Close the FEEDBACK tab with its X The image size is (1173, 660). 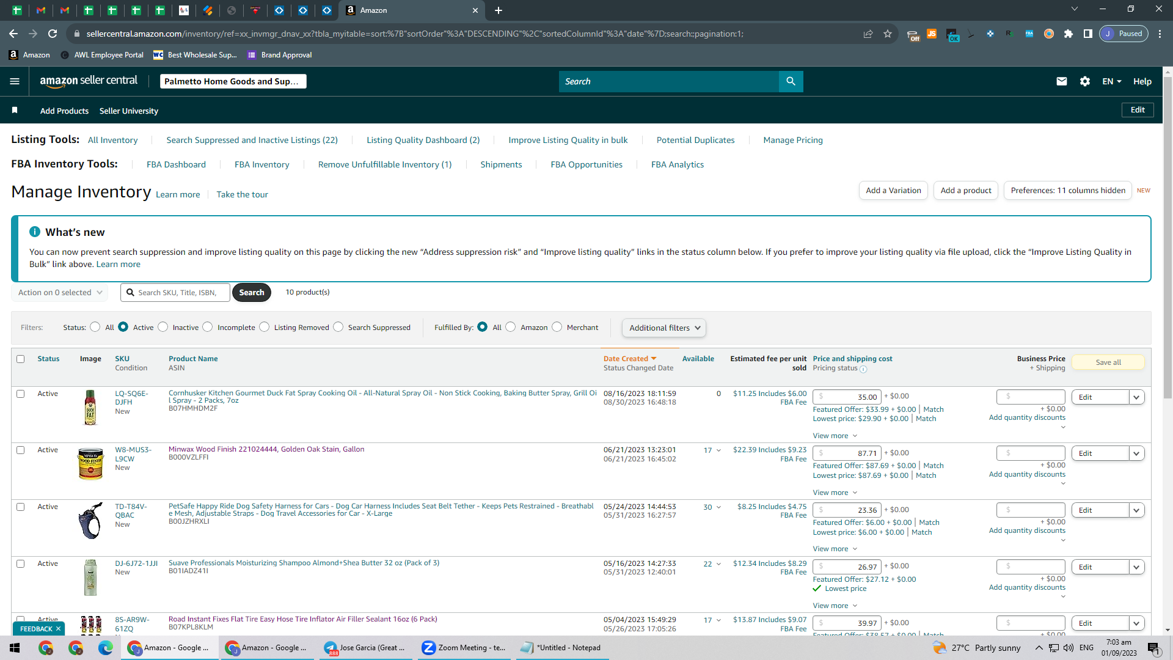(x=58, y=629)
